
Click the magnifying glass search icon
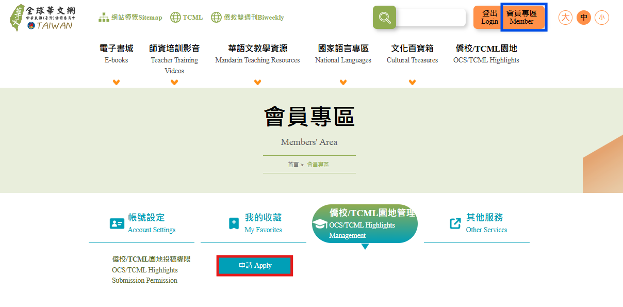coord(384,17)
